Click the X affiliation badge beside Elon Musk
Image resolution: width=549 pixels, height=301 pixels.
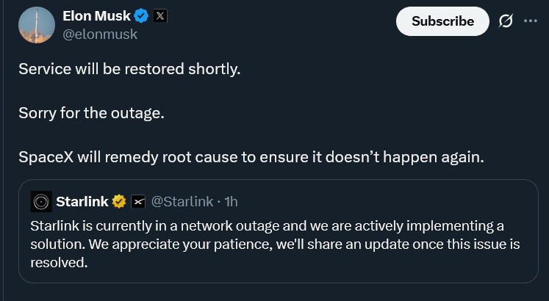pyautogui.click(x=162, y=16)
